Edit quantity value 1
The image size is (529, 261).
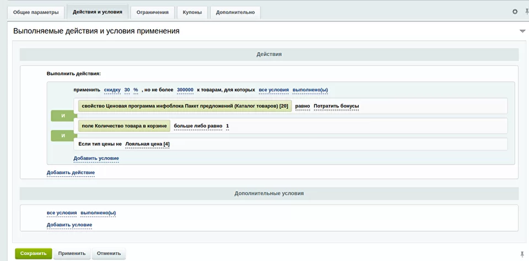[228, 126]
